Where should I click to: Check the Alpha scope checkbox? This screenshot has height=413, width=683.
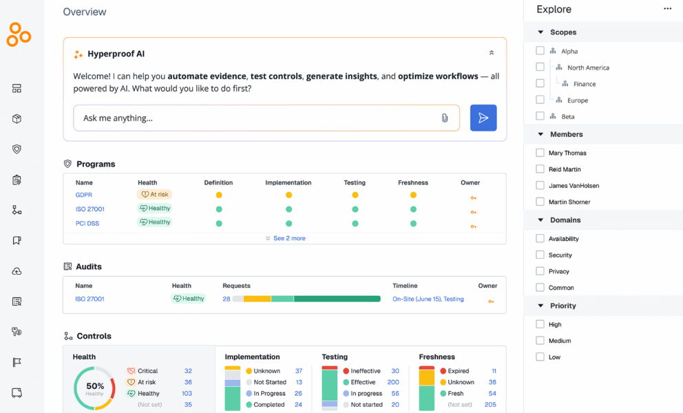pos(540,50)
